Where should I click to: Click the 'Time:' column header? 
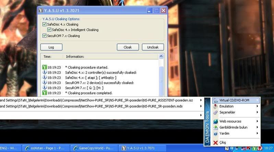52,56
